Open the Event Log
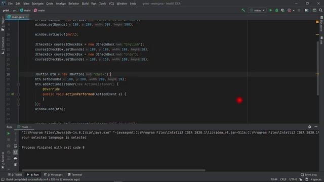This screenshot has width=324, height=182. click(309, 174)
